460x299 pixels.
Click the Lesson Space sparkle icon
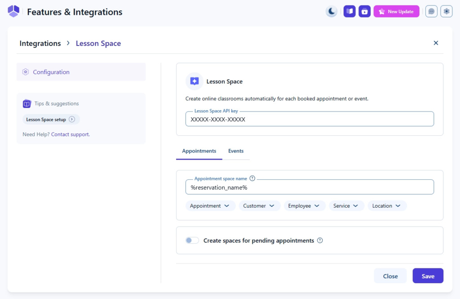(x=195, y=81)
